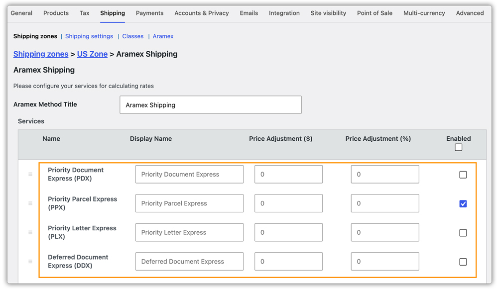The image size is (498, 289).
Task: Follow Shipping zones breadcrumb link
Action: tap(41, 54)
